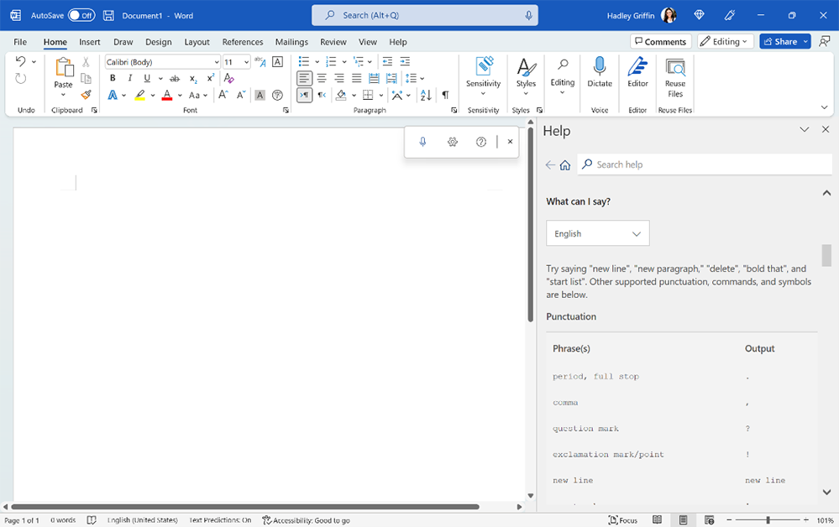Apply Superscript formatting

pos(210,78)
